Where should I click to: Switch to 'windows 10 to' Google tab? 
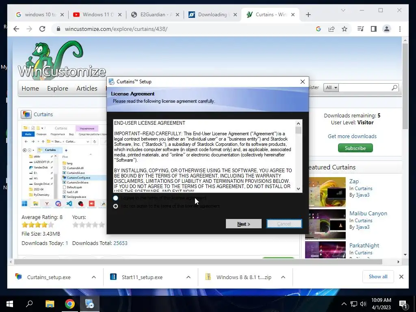40,15
